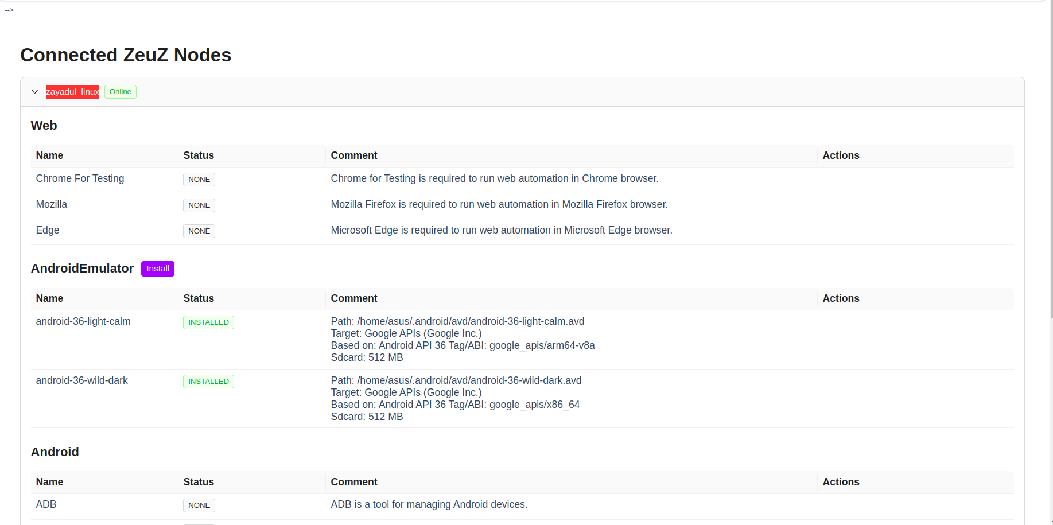Select the android-36-light-calm emulator name

click(83, 321)
